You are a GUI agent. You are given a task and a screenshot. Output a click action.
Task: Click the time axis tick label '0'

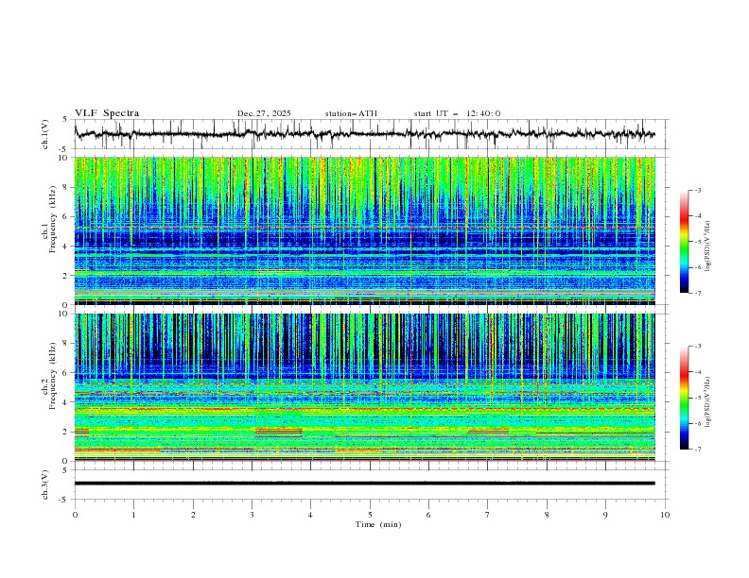pos(75,515)
